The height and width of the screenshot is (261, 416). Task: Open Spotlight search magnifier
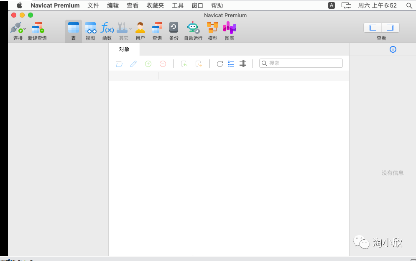(x=409, y=5)
